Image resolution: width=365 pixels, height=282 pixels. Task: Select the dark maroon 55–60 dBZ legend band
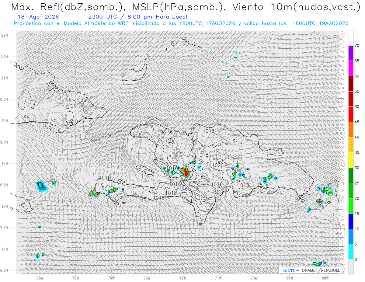click(x=351, y=84)
